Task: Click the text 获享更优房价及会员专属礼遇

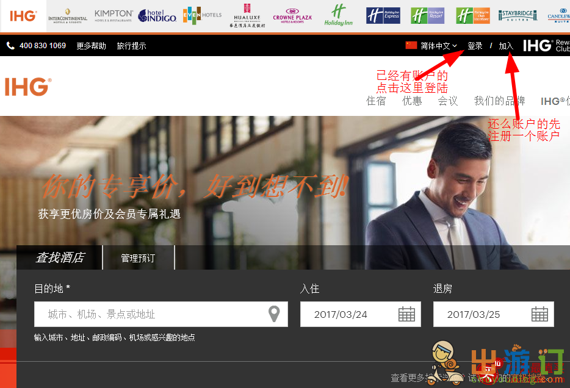Action: (109, 214)
